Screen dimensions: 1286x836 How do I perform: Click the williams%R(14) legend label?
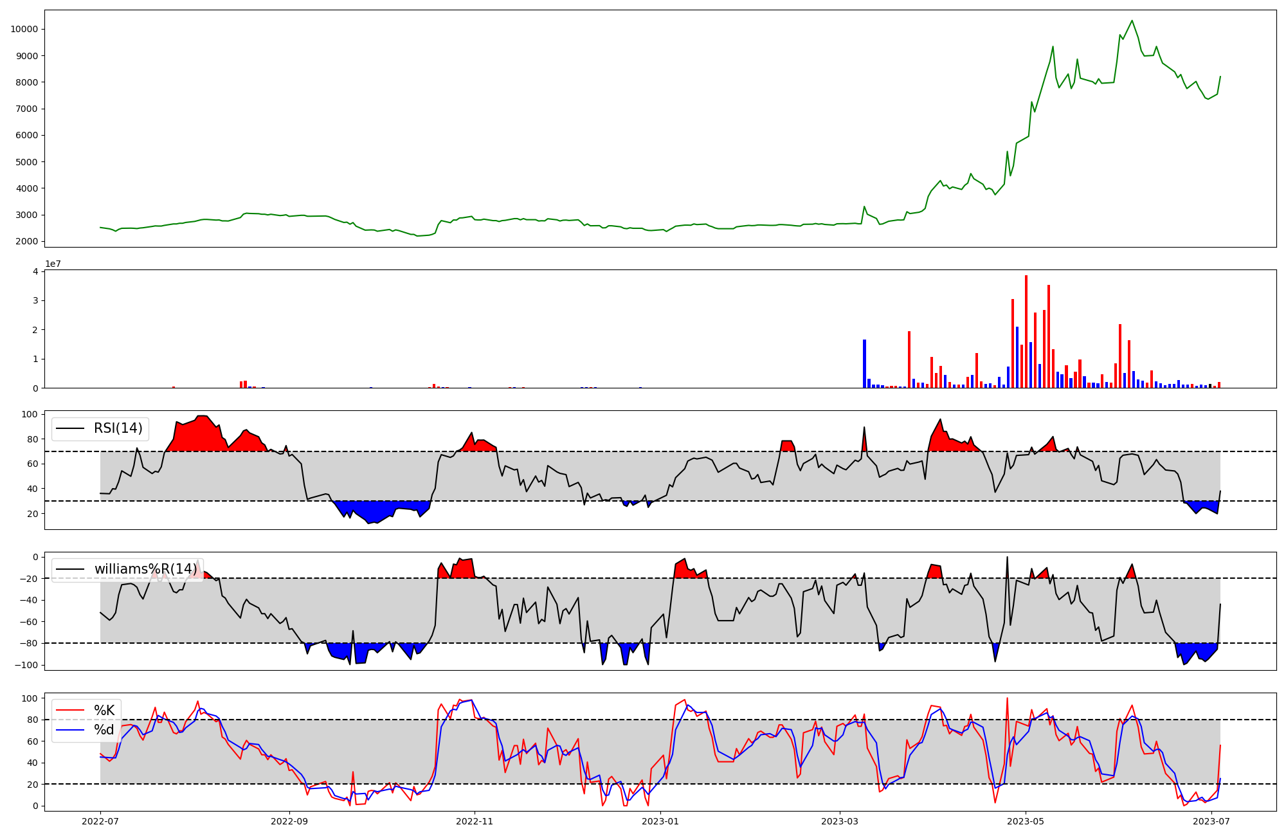(146, 569)
